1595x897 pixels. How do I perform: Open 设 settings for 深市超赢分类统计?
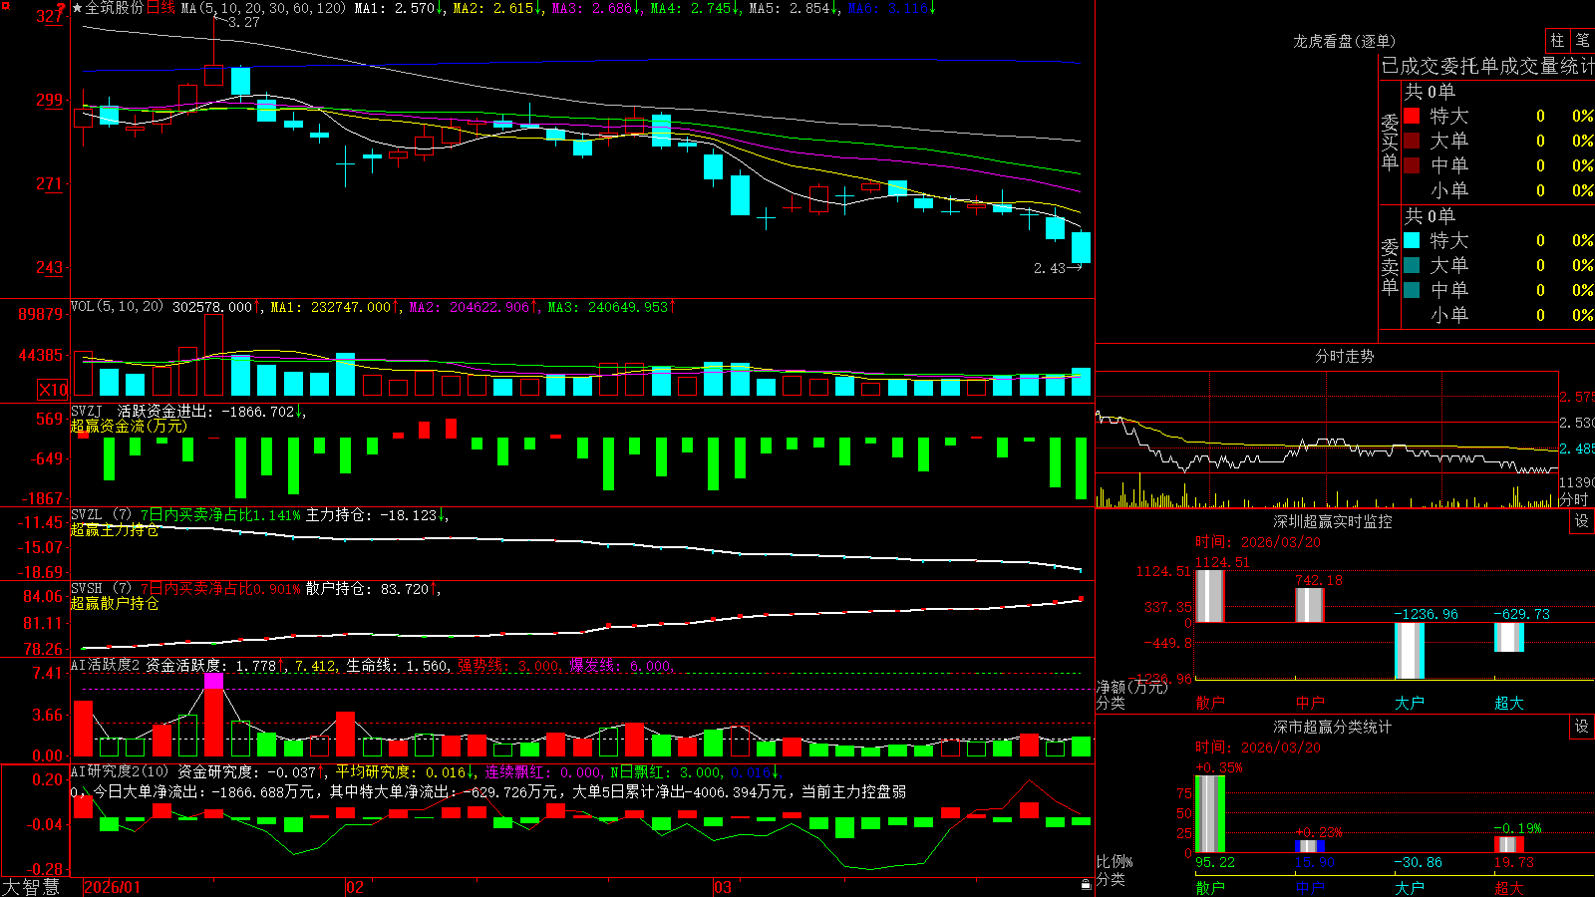pyautogui.click(x=1582, y=727)
